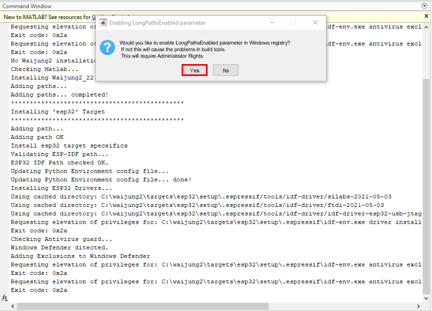The image size is (432, 311).
Task: Click "Adding path OK" line
Action: 37,137
